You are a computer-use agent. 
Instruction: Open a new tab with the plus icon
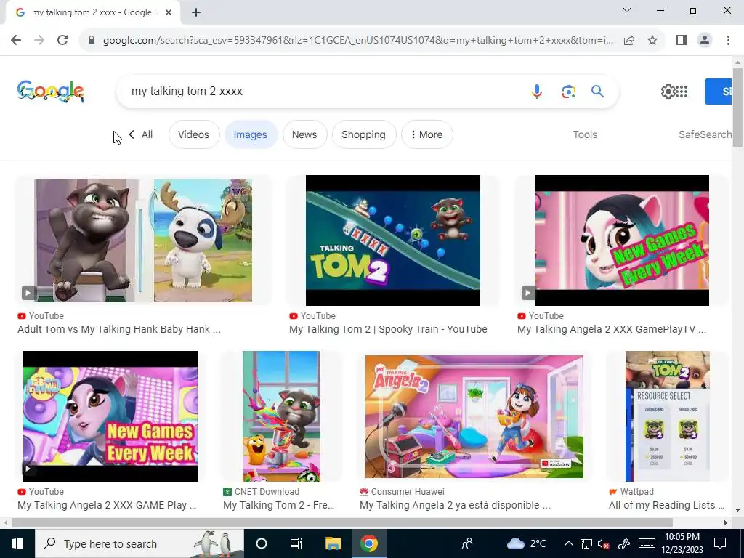pos(196,13)
